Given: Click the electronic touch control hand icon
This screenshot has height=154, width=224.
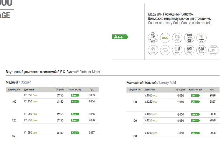Looking at the screenshot, I should coord(153,50).
